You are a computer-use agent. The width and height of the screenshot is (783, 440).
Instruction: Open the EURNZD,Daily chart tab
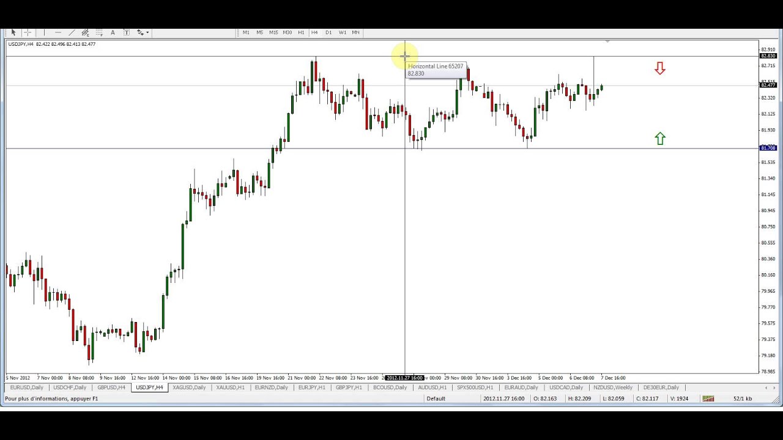point(271,387)
